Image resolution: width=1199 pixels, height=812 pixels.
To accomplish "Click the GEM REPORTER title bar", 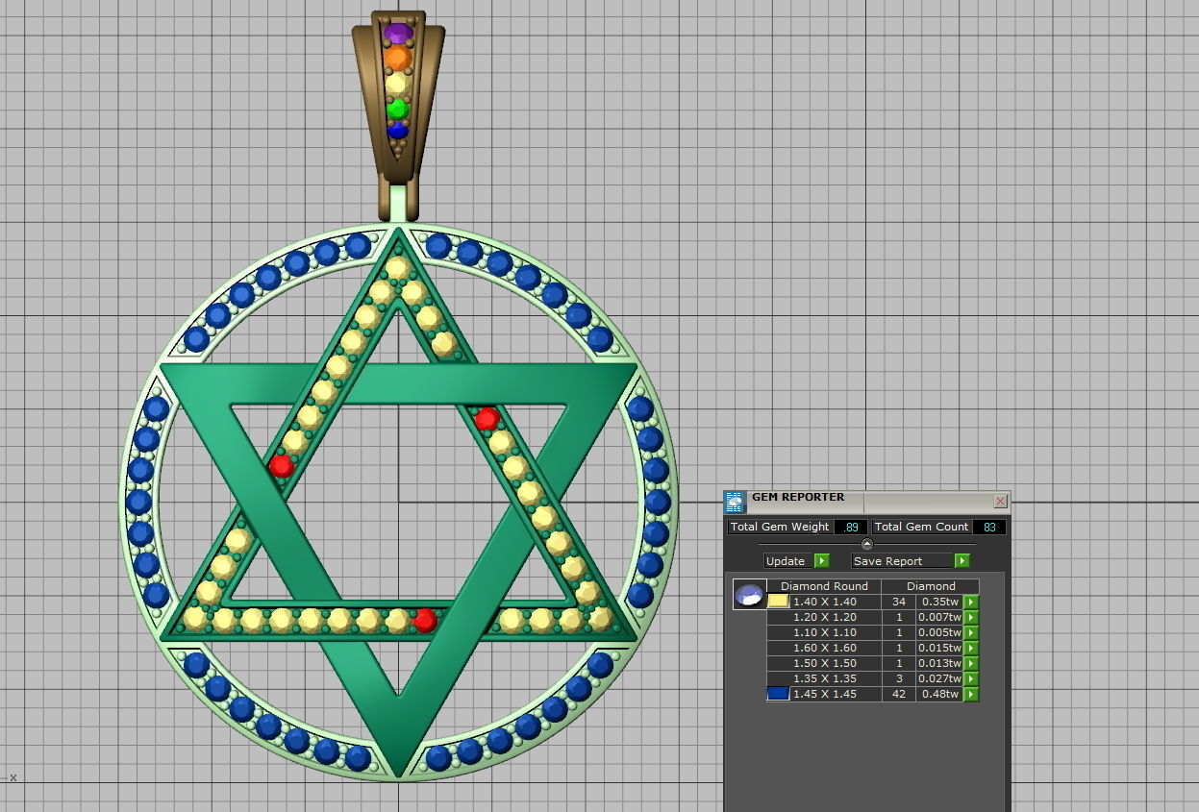I will (x=865, y=501).
